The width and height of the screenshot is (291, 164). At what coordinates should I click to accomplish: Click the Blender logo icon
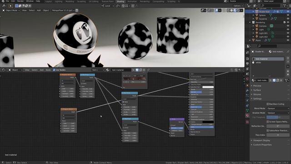(3, 1)
